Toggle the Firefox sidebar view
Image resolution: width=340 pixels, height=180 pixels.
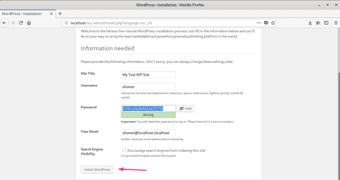point(326,23)
